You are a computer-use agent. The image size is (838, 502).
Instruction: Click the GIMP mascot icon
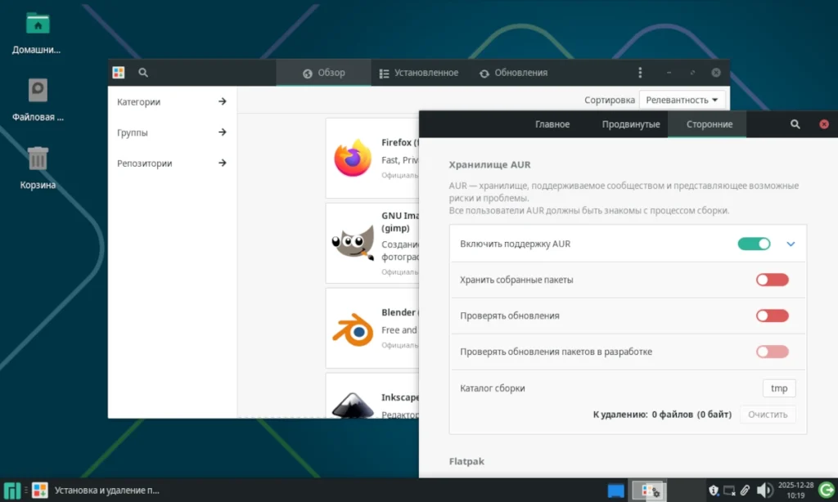353,243
